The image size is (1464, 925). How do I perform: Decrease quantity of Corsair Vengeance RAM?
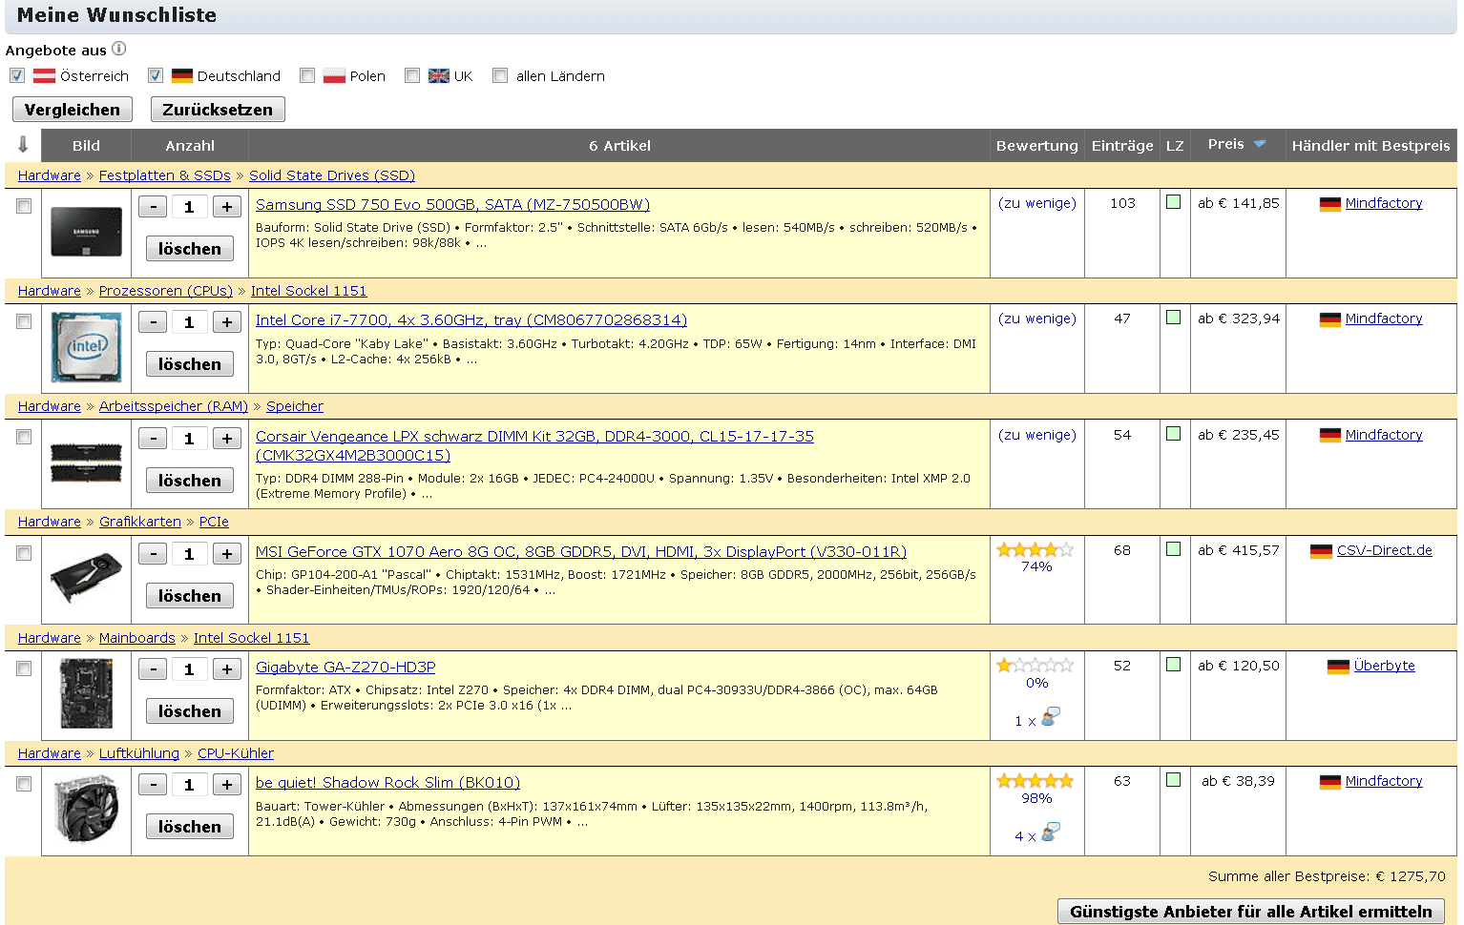(153, 438)
